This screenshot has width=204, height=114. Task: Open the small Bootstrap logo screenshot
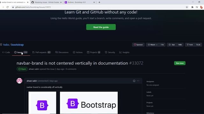[42, 103]
